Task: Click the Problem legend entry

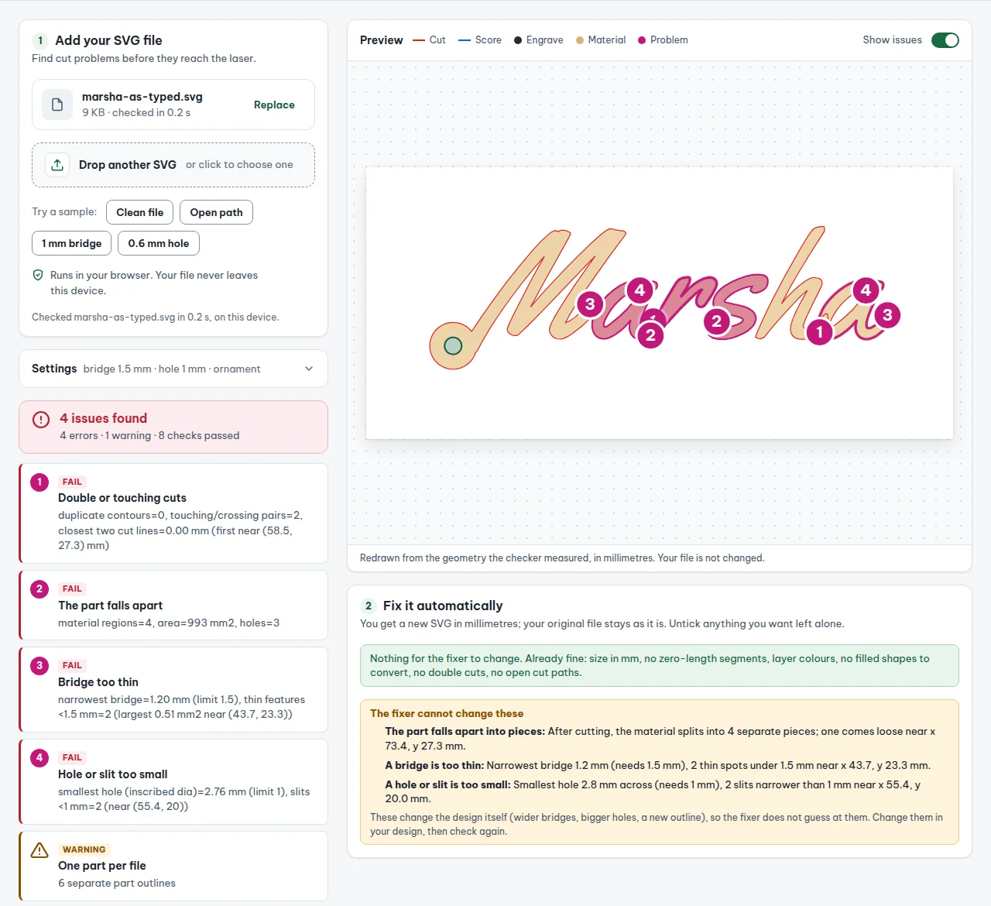Action: 663,40
